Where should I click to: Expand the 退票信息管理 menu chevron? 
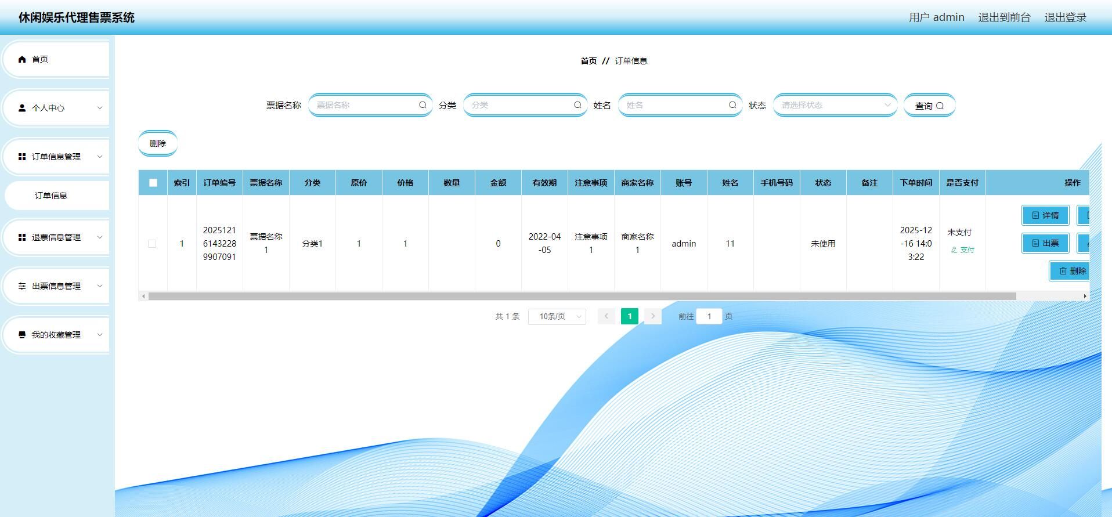tap(99, 237)
